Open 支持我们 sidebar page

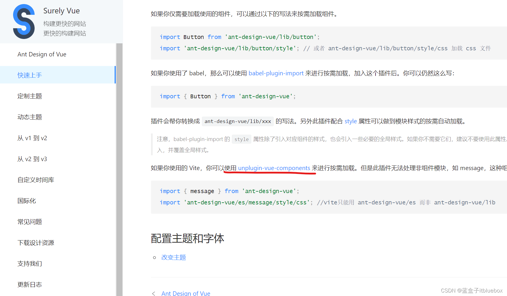tap(30, 264)
